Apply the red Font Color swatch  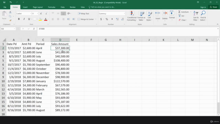coord(46,19)
